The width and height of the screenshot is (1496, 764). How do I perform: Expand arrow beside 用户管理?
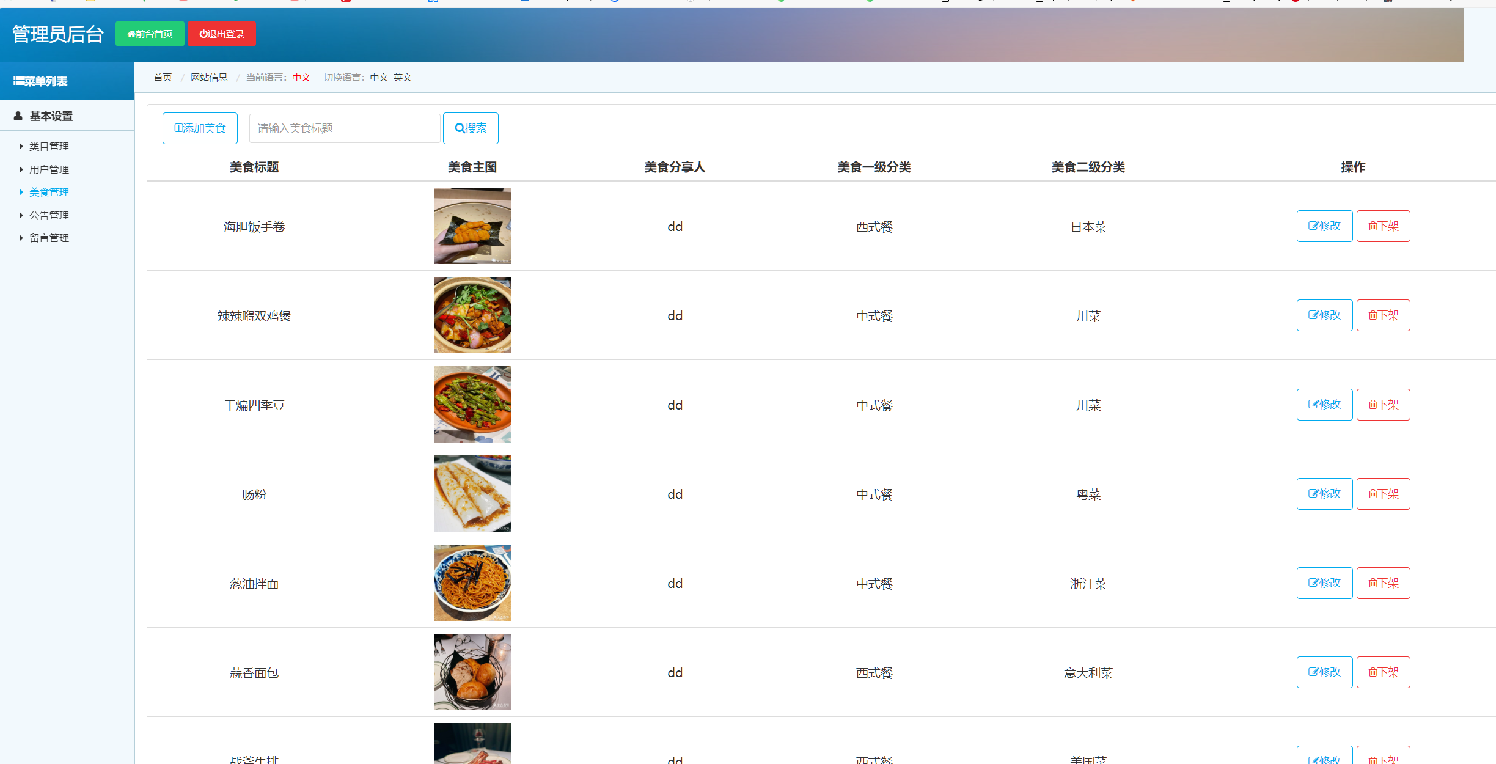tap(21, 169)
